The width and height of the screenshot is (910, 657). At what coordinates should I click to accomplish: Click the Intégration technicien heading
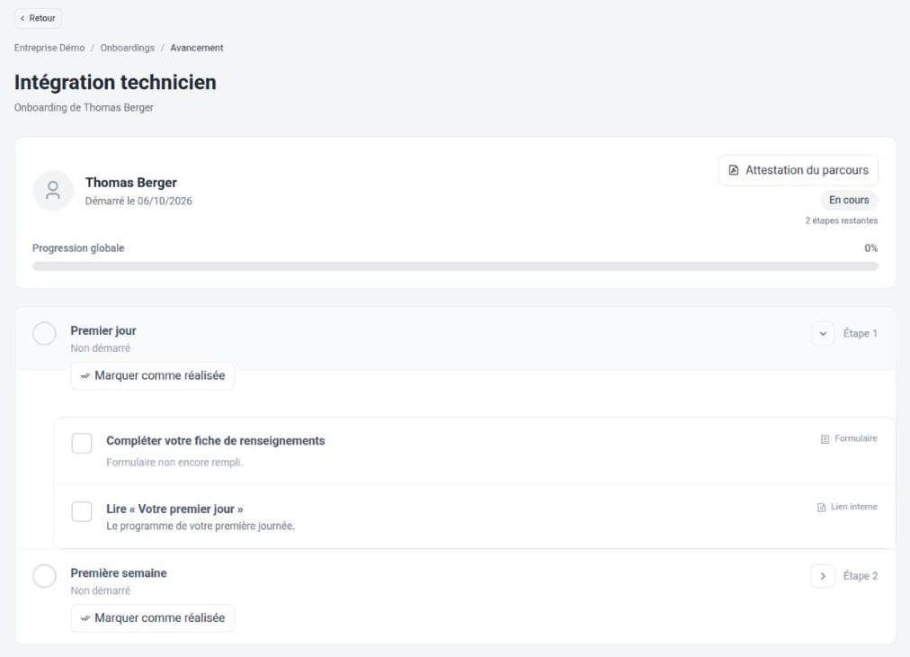(x=115, y=83)
